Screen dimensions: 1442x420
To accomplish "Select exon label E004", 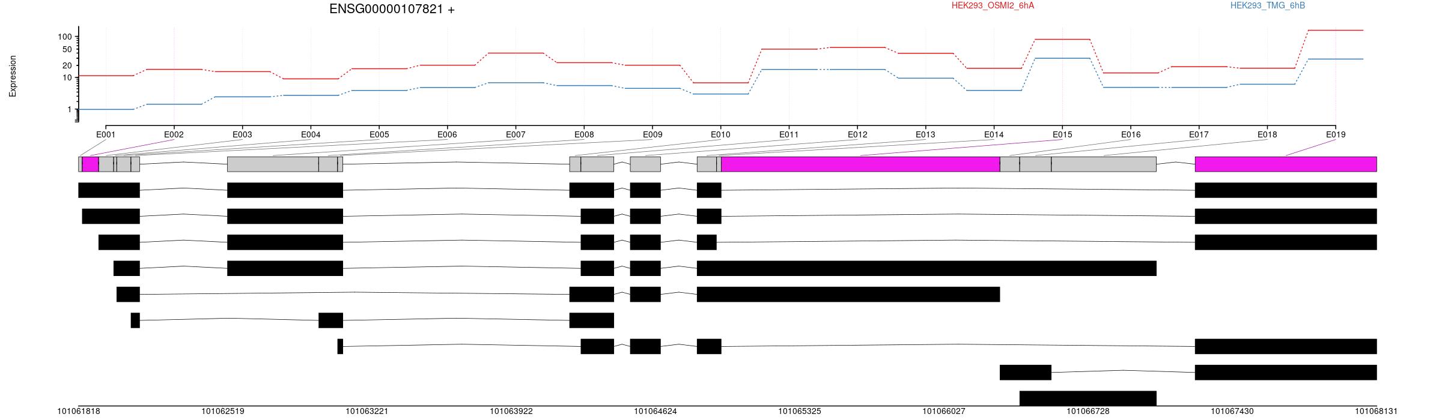I will [311, 135].
